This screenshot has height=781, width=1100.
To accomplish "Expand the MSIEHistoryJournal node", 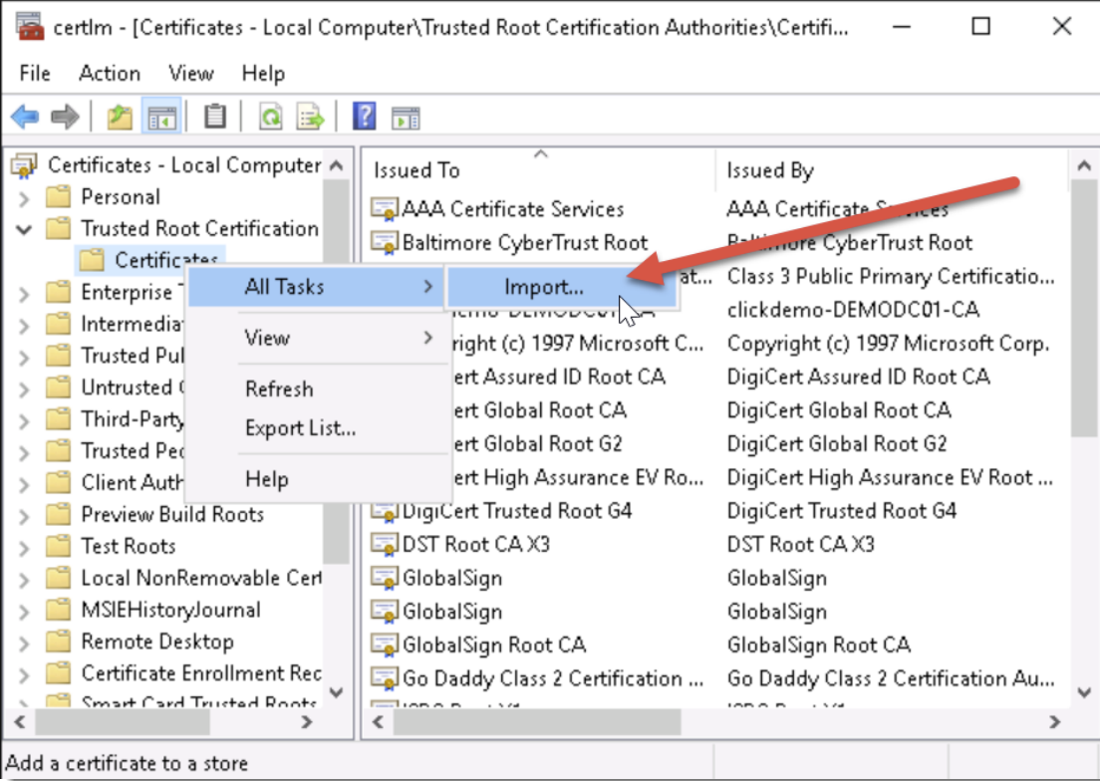I will coord(24,612).
